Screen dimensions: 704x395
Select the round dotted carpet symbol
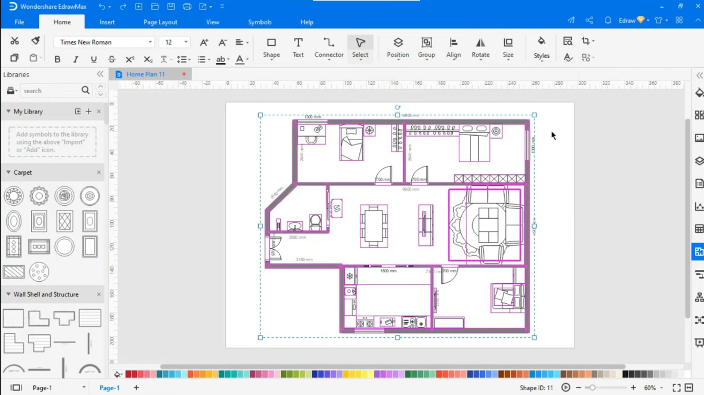pyautogui.click(x=39, y=272)
